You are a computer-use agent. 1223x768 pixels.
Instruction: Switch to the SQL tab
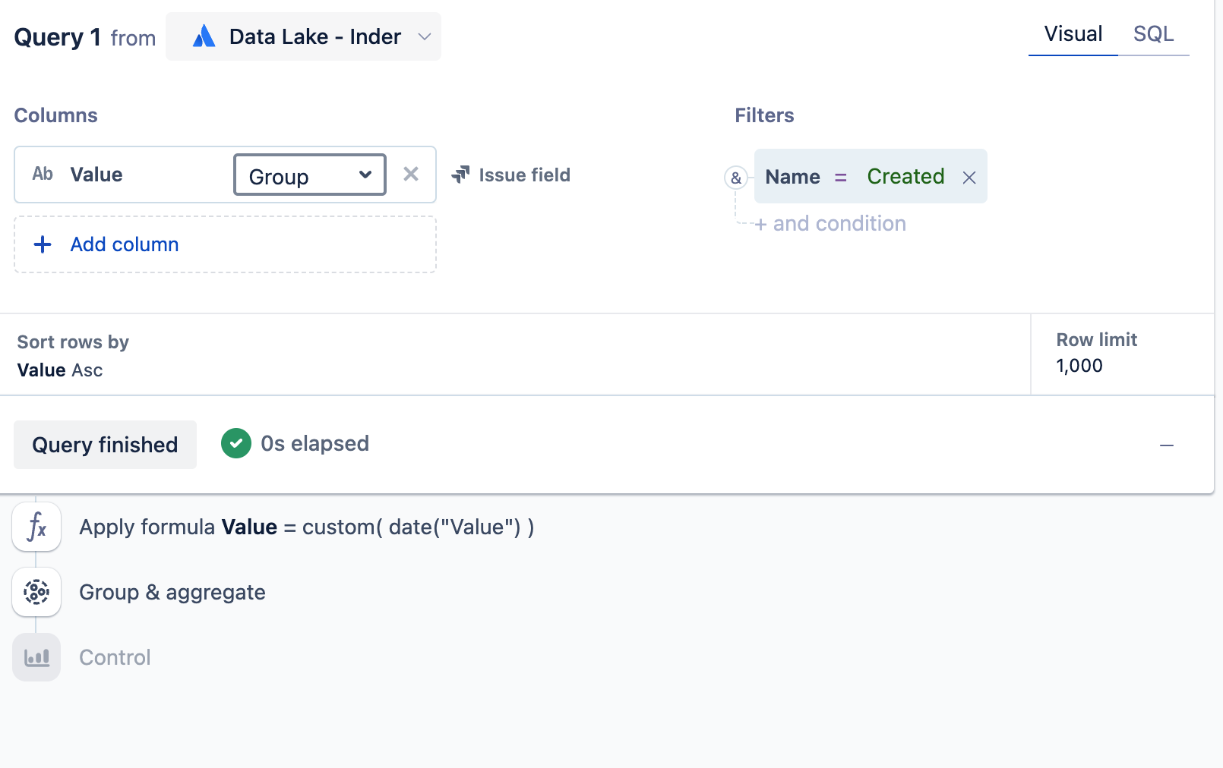[1154, 33]
